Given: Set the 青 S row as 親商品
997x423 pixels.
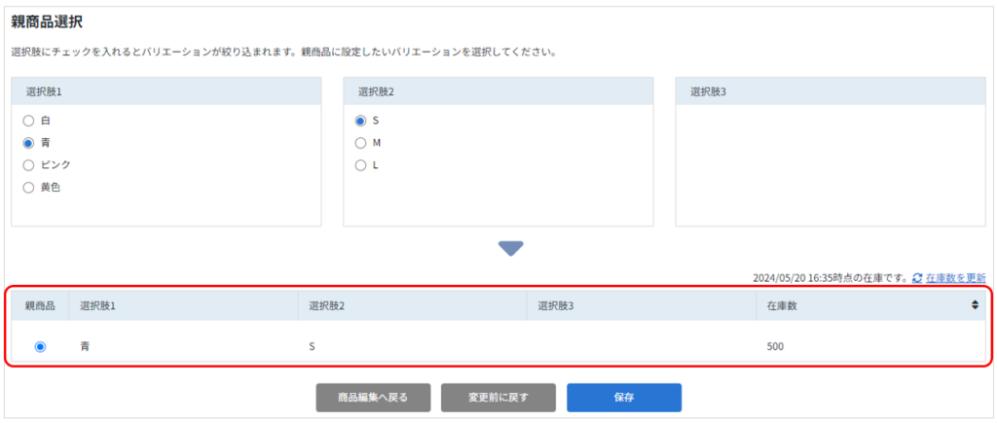Looking at the screenshot, I should (x=40, y=347).
